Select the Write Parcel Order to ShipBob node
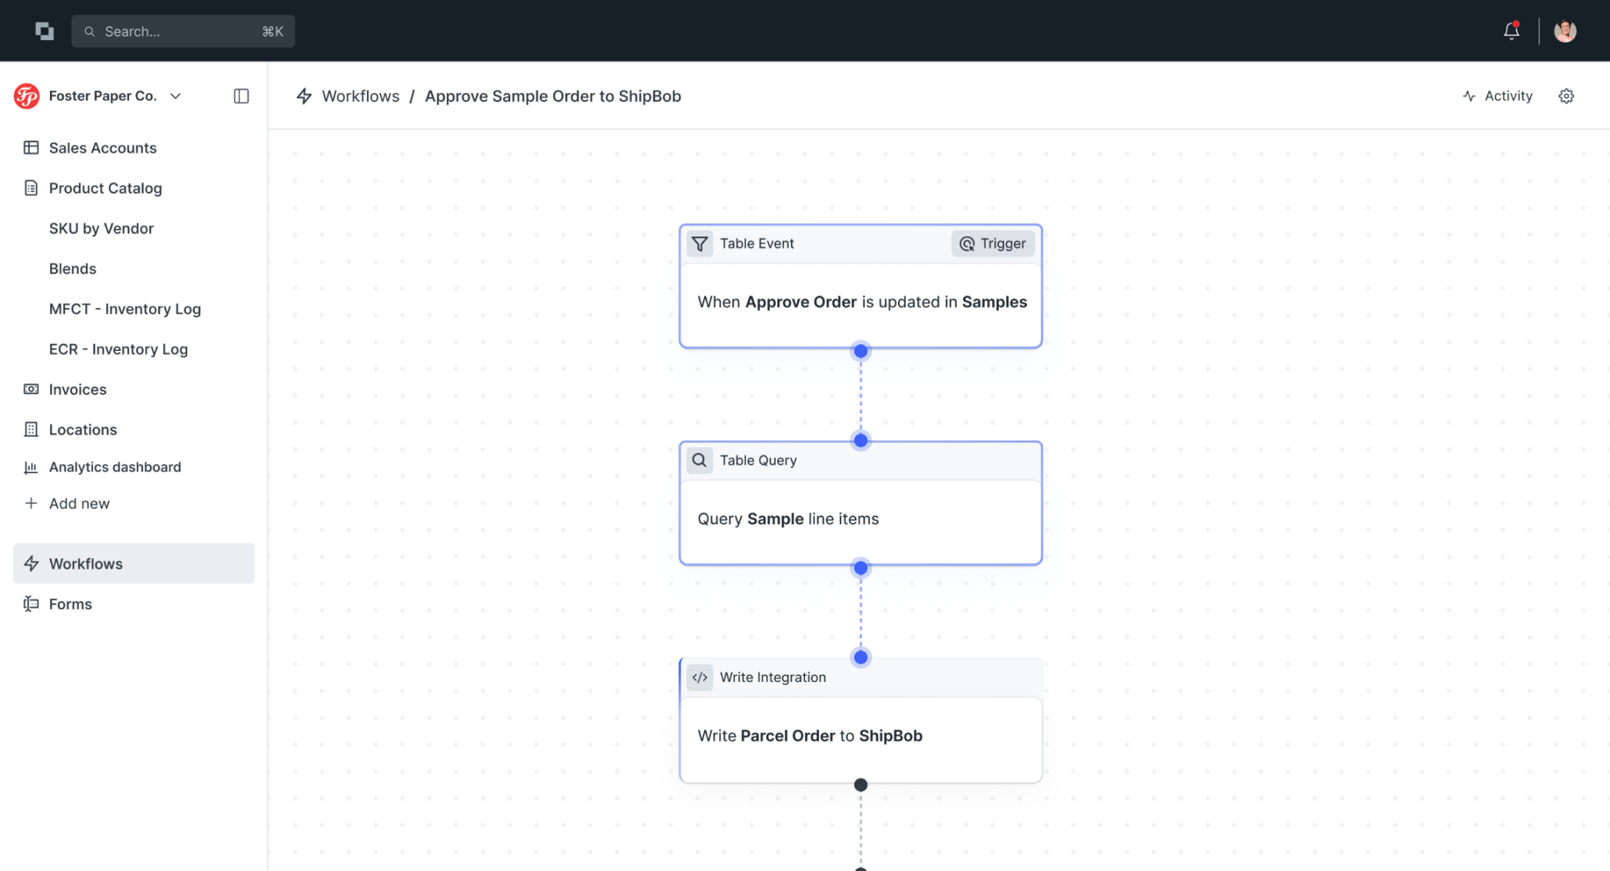This screenshot has width=1610, height=871. (x=860, y=736)
